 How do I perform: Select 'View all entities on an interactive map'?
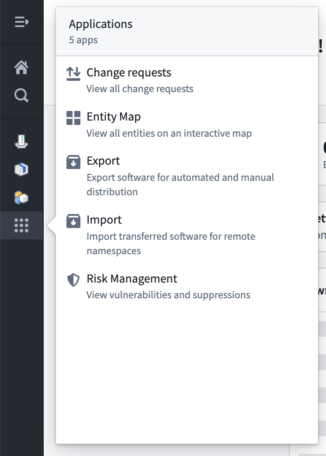pyautogui.click(x=169, y=133)
